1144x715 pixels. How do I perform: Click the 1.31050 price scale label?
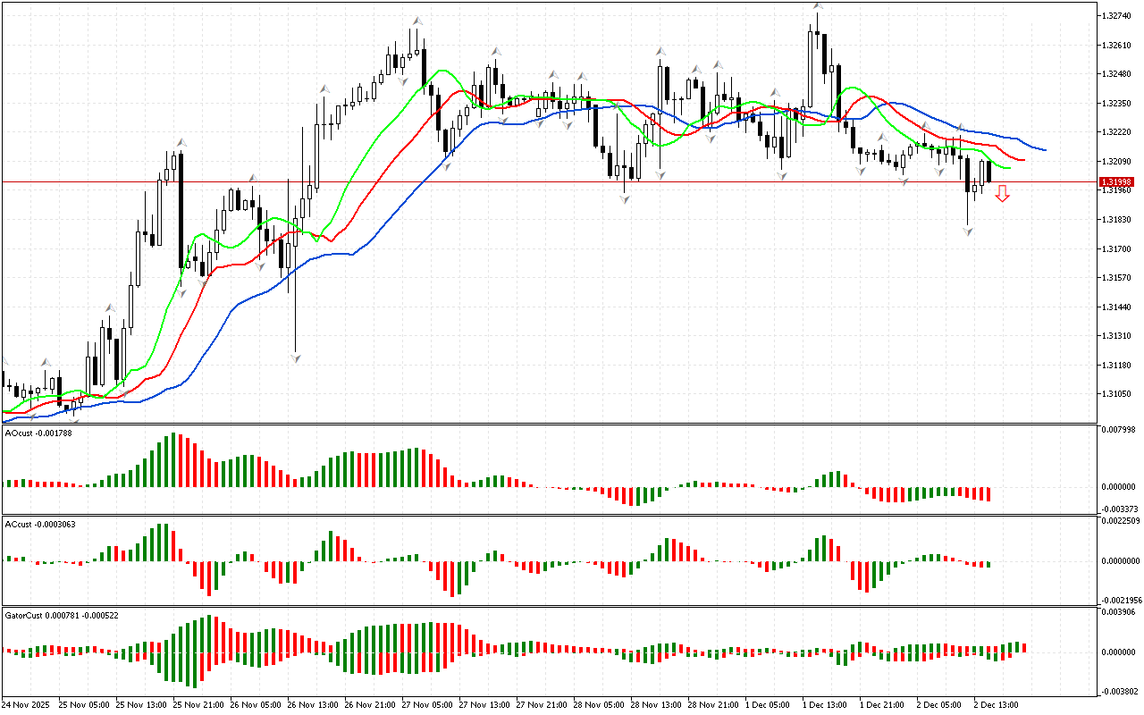(1116, 394)
